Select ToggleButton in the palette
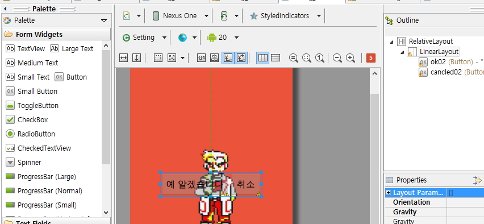This screenshot has width=484, height=224. pos(32,105)
